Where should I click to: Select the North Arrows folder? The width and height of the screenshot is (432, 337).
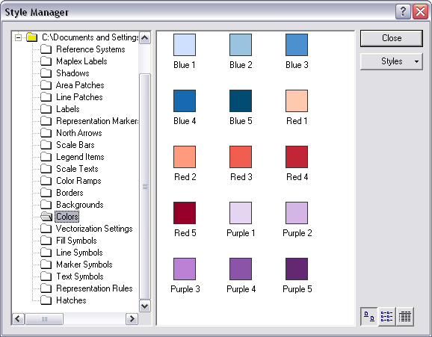click(x=78, y=133)
